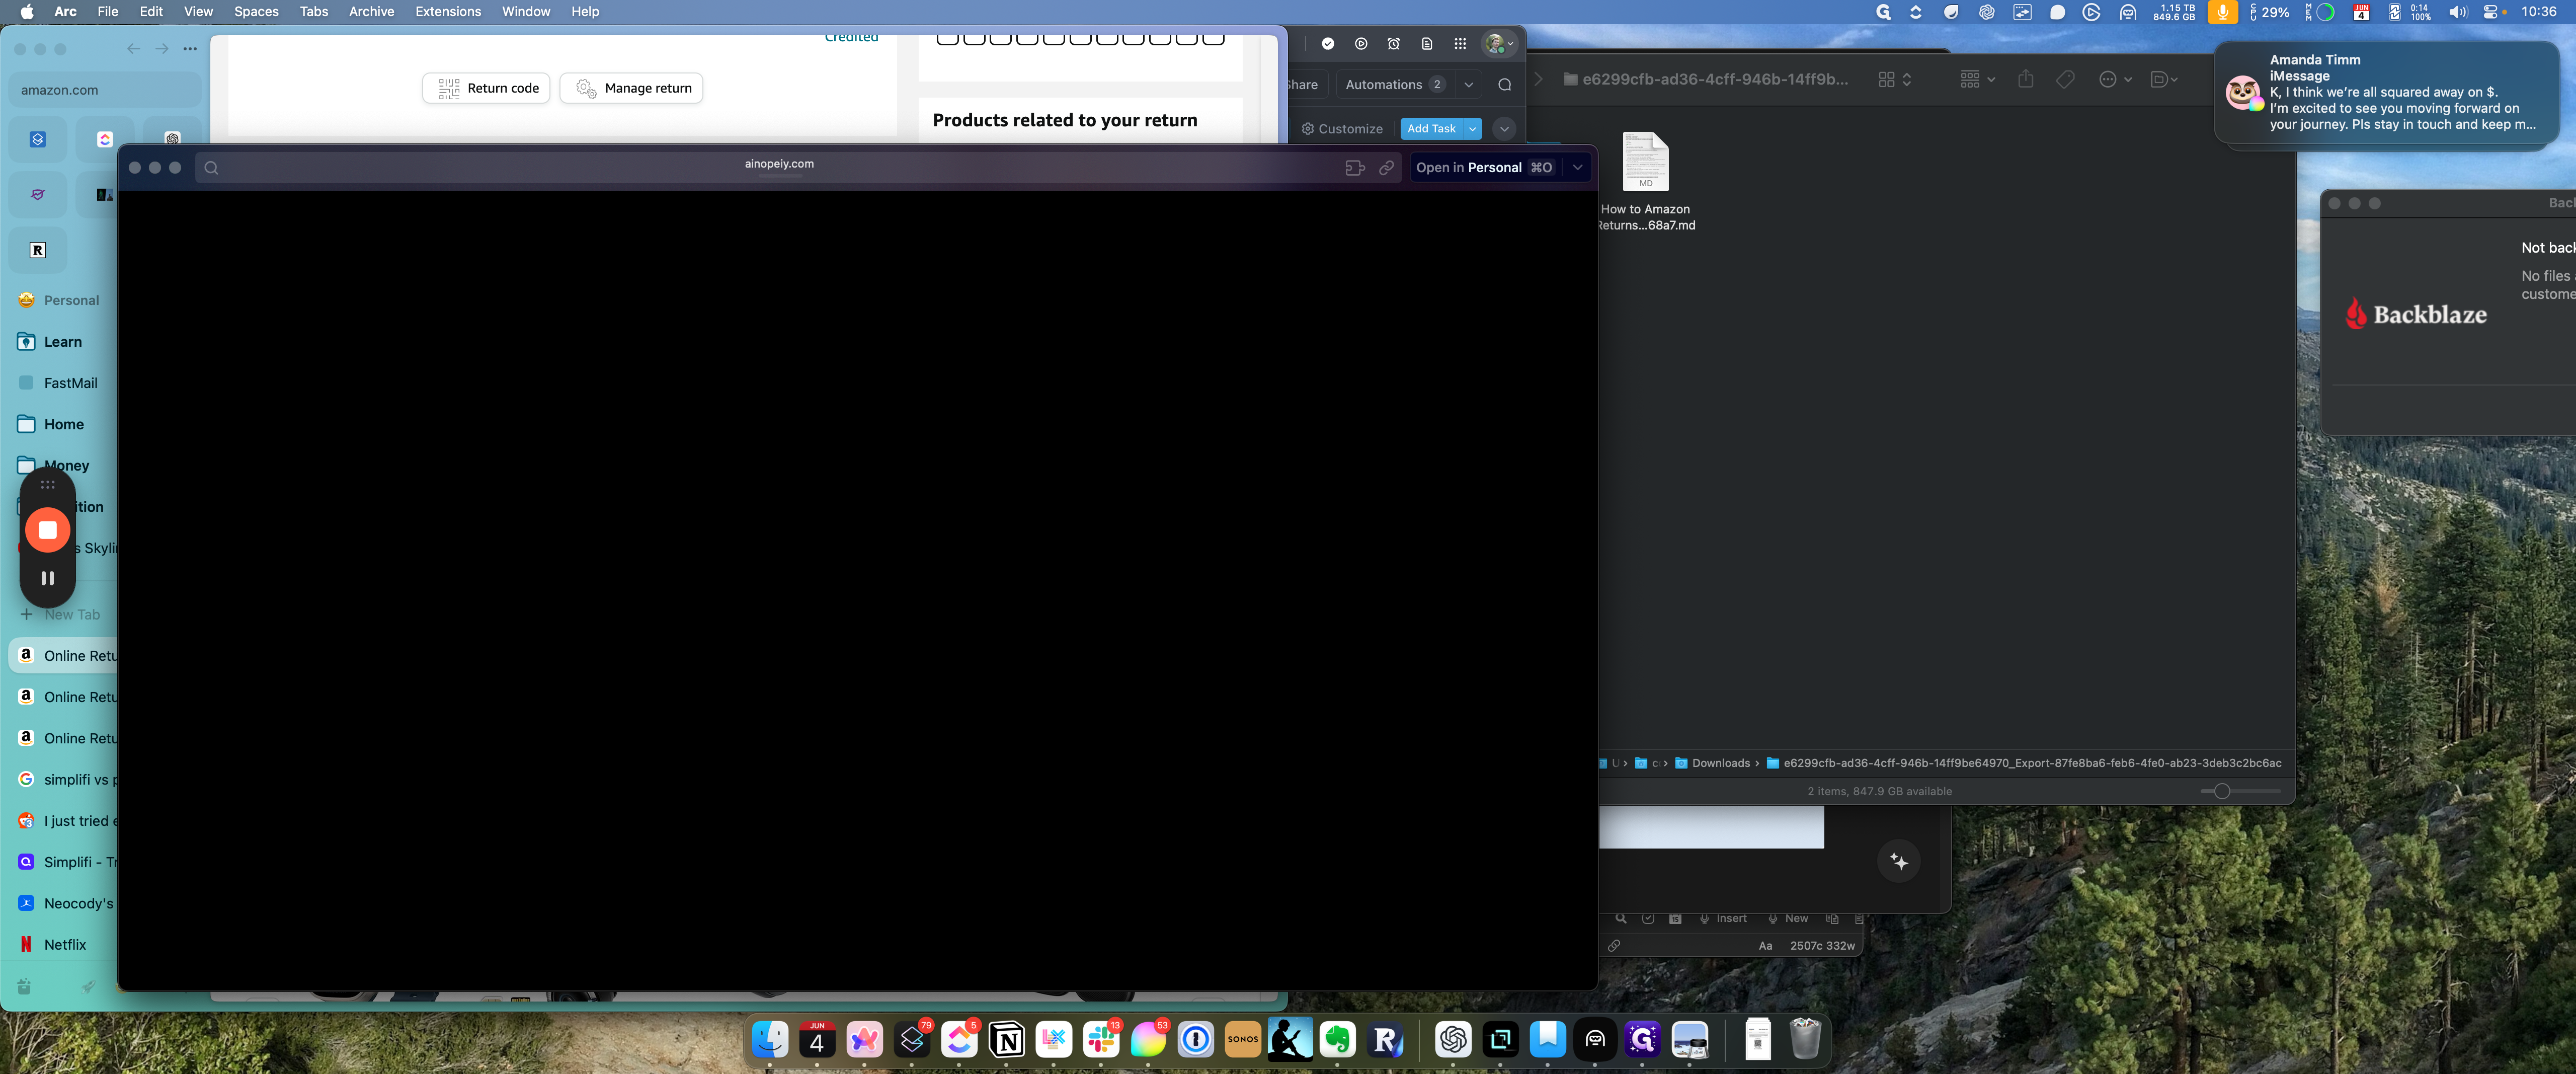
Task: Expand the Automations dropdown chevron
Action: pyautogui.click(x=1468, y=85)
